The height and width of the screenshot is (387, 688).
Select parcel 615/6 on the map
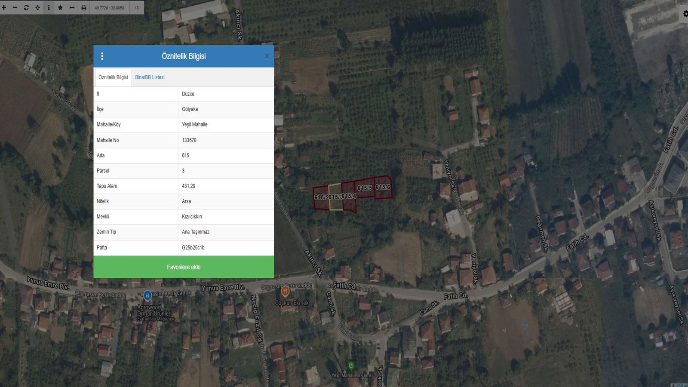point(383,187)
